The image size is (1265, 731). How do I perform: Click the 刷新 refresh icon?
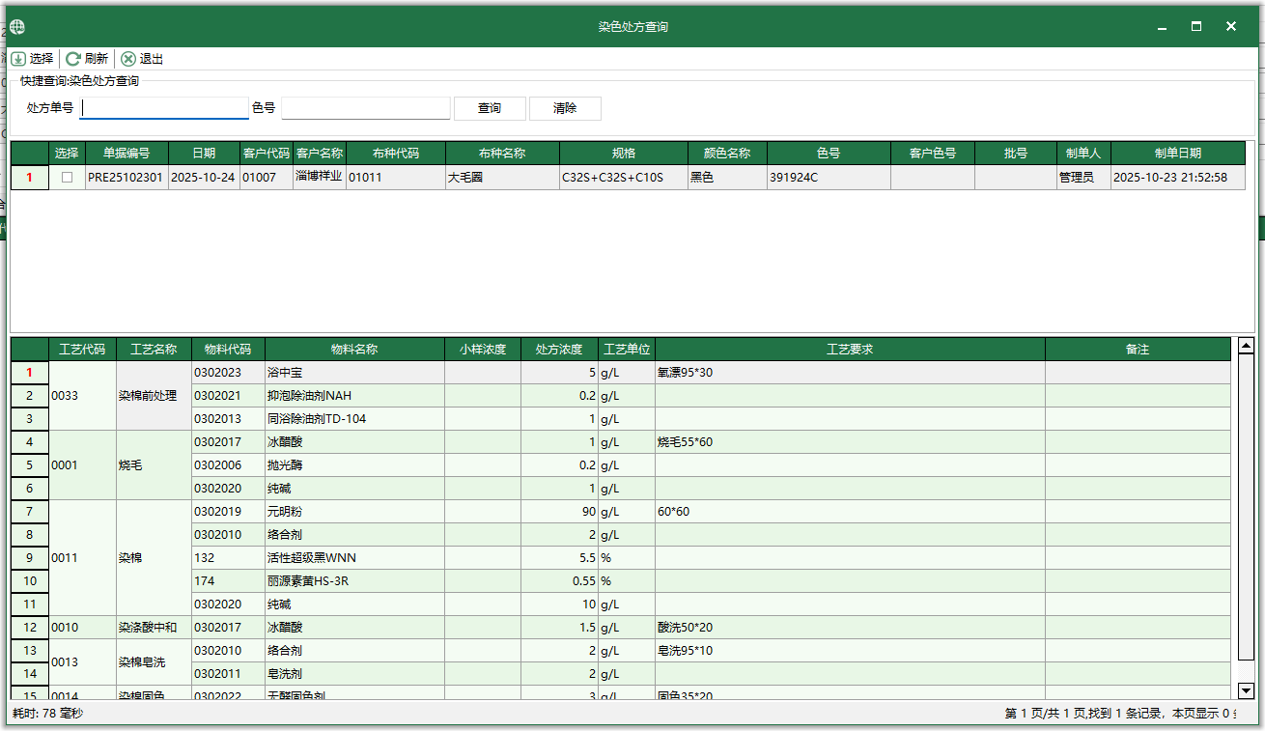pyautogui.click(x=72, y=58)
